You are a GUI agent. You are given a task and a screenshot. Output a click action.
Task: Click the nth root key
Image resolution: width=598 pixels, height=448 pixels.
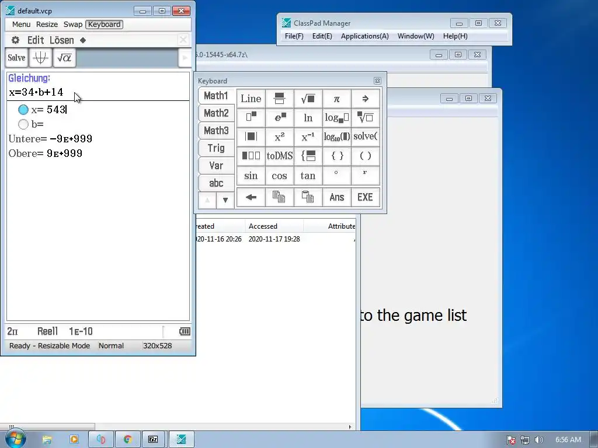(x=366, y=118)
